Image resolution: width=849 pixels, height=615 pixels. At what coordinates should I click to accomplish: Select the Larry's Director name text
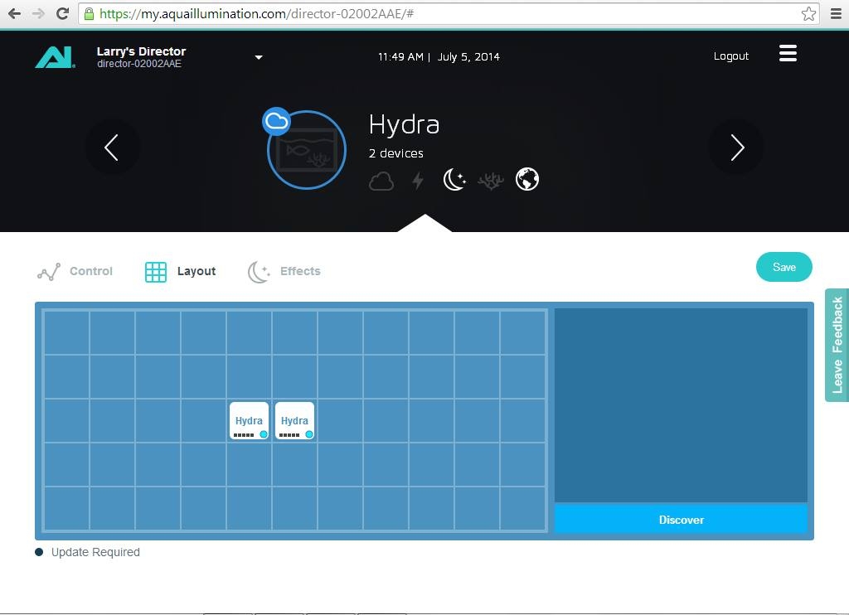tap(141, 51)
